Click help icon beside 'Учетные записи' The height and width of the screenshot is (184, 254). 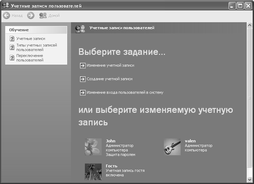pyautogui.click(x=12, y=39)
